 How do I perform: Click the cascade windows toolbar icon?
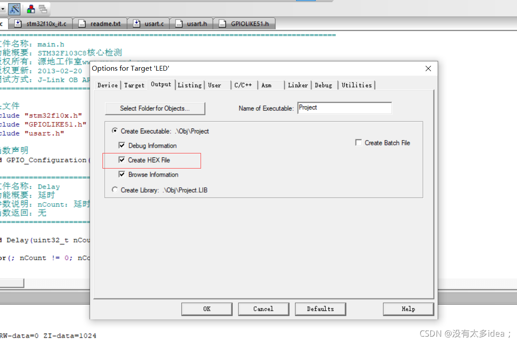coord(42,9)
